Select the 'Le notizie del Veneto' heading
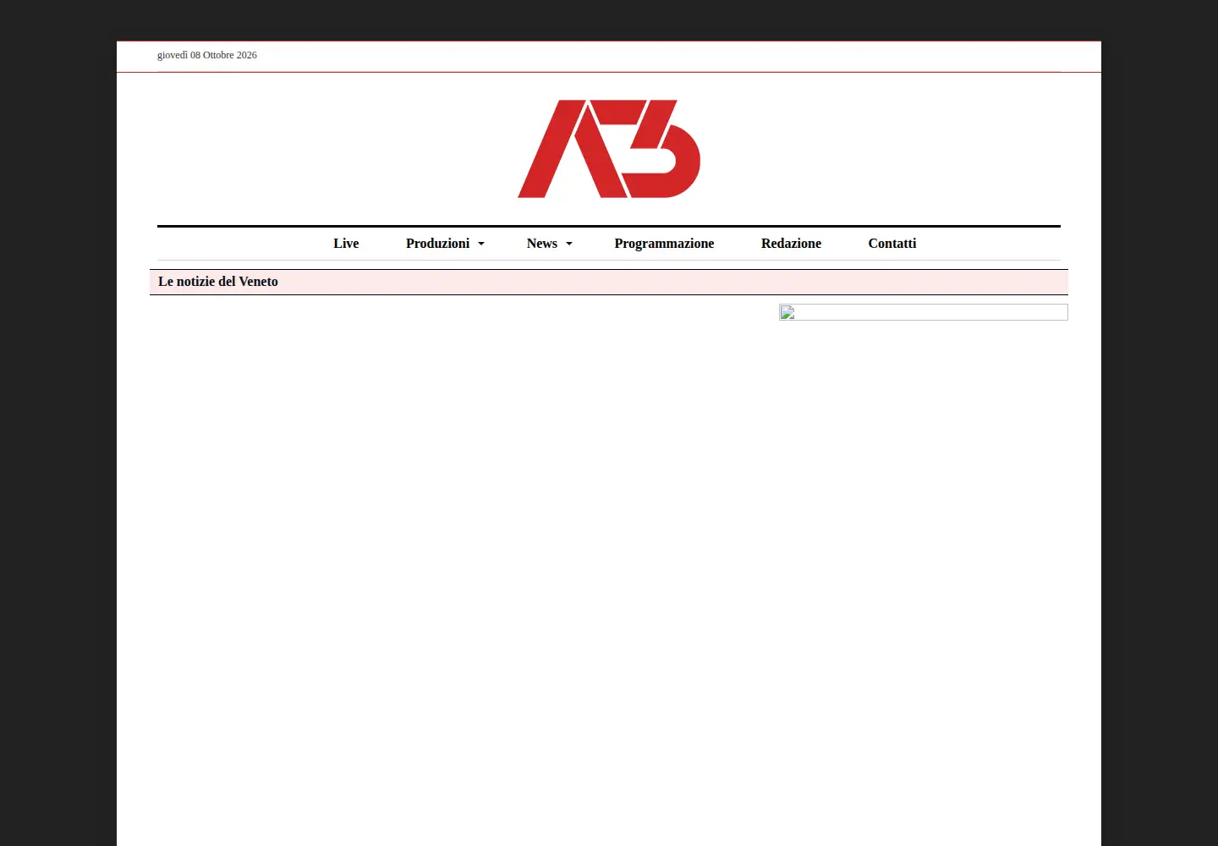The image size is (1218, 846). click(x=218, y=282)
